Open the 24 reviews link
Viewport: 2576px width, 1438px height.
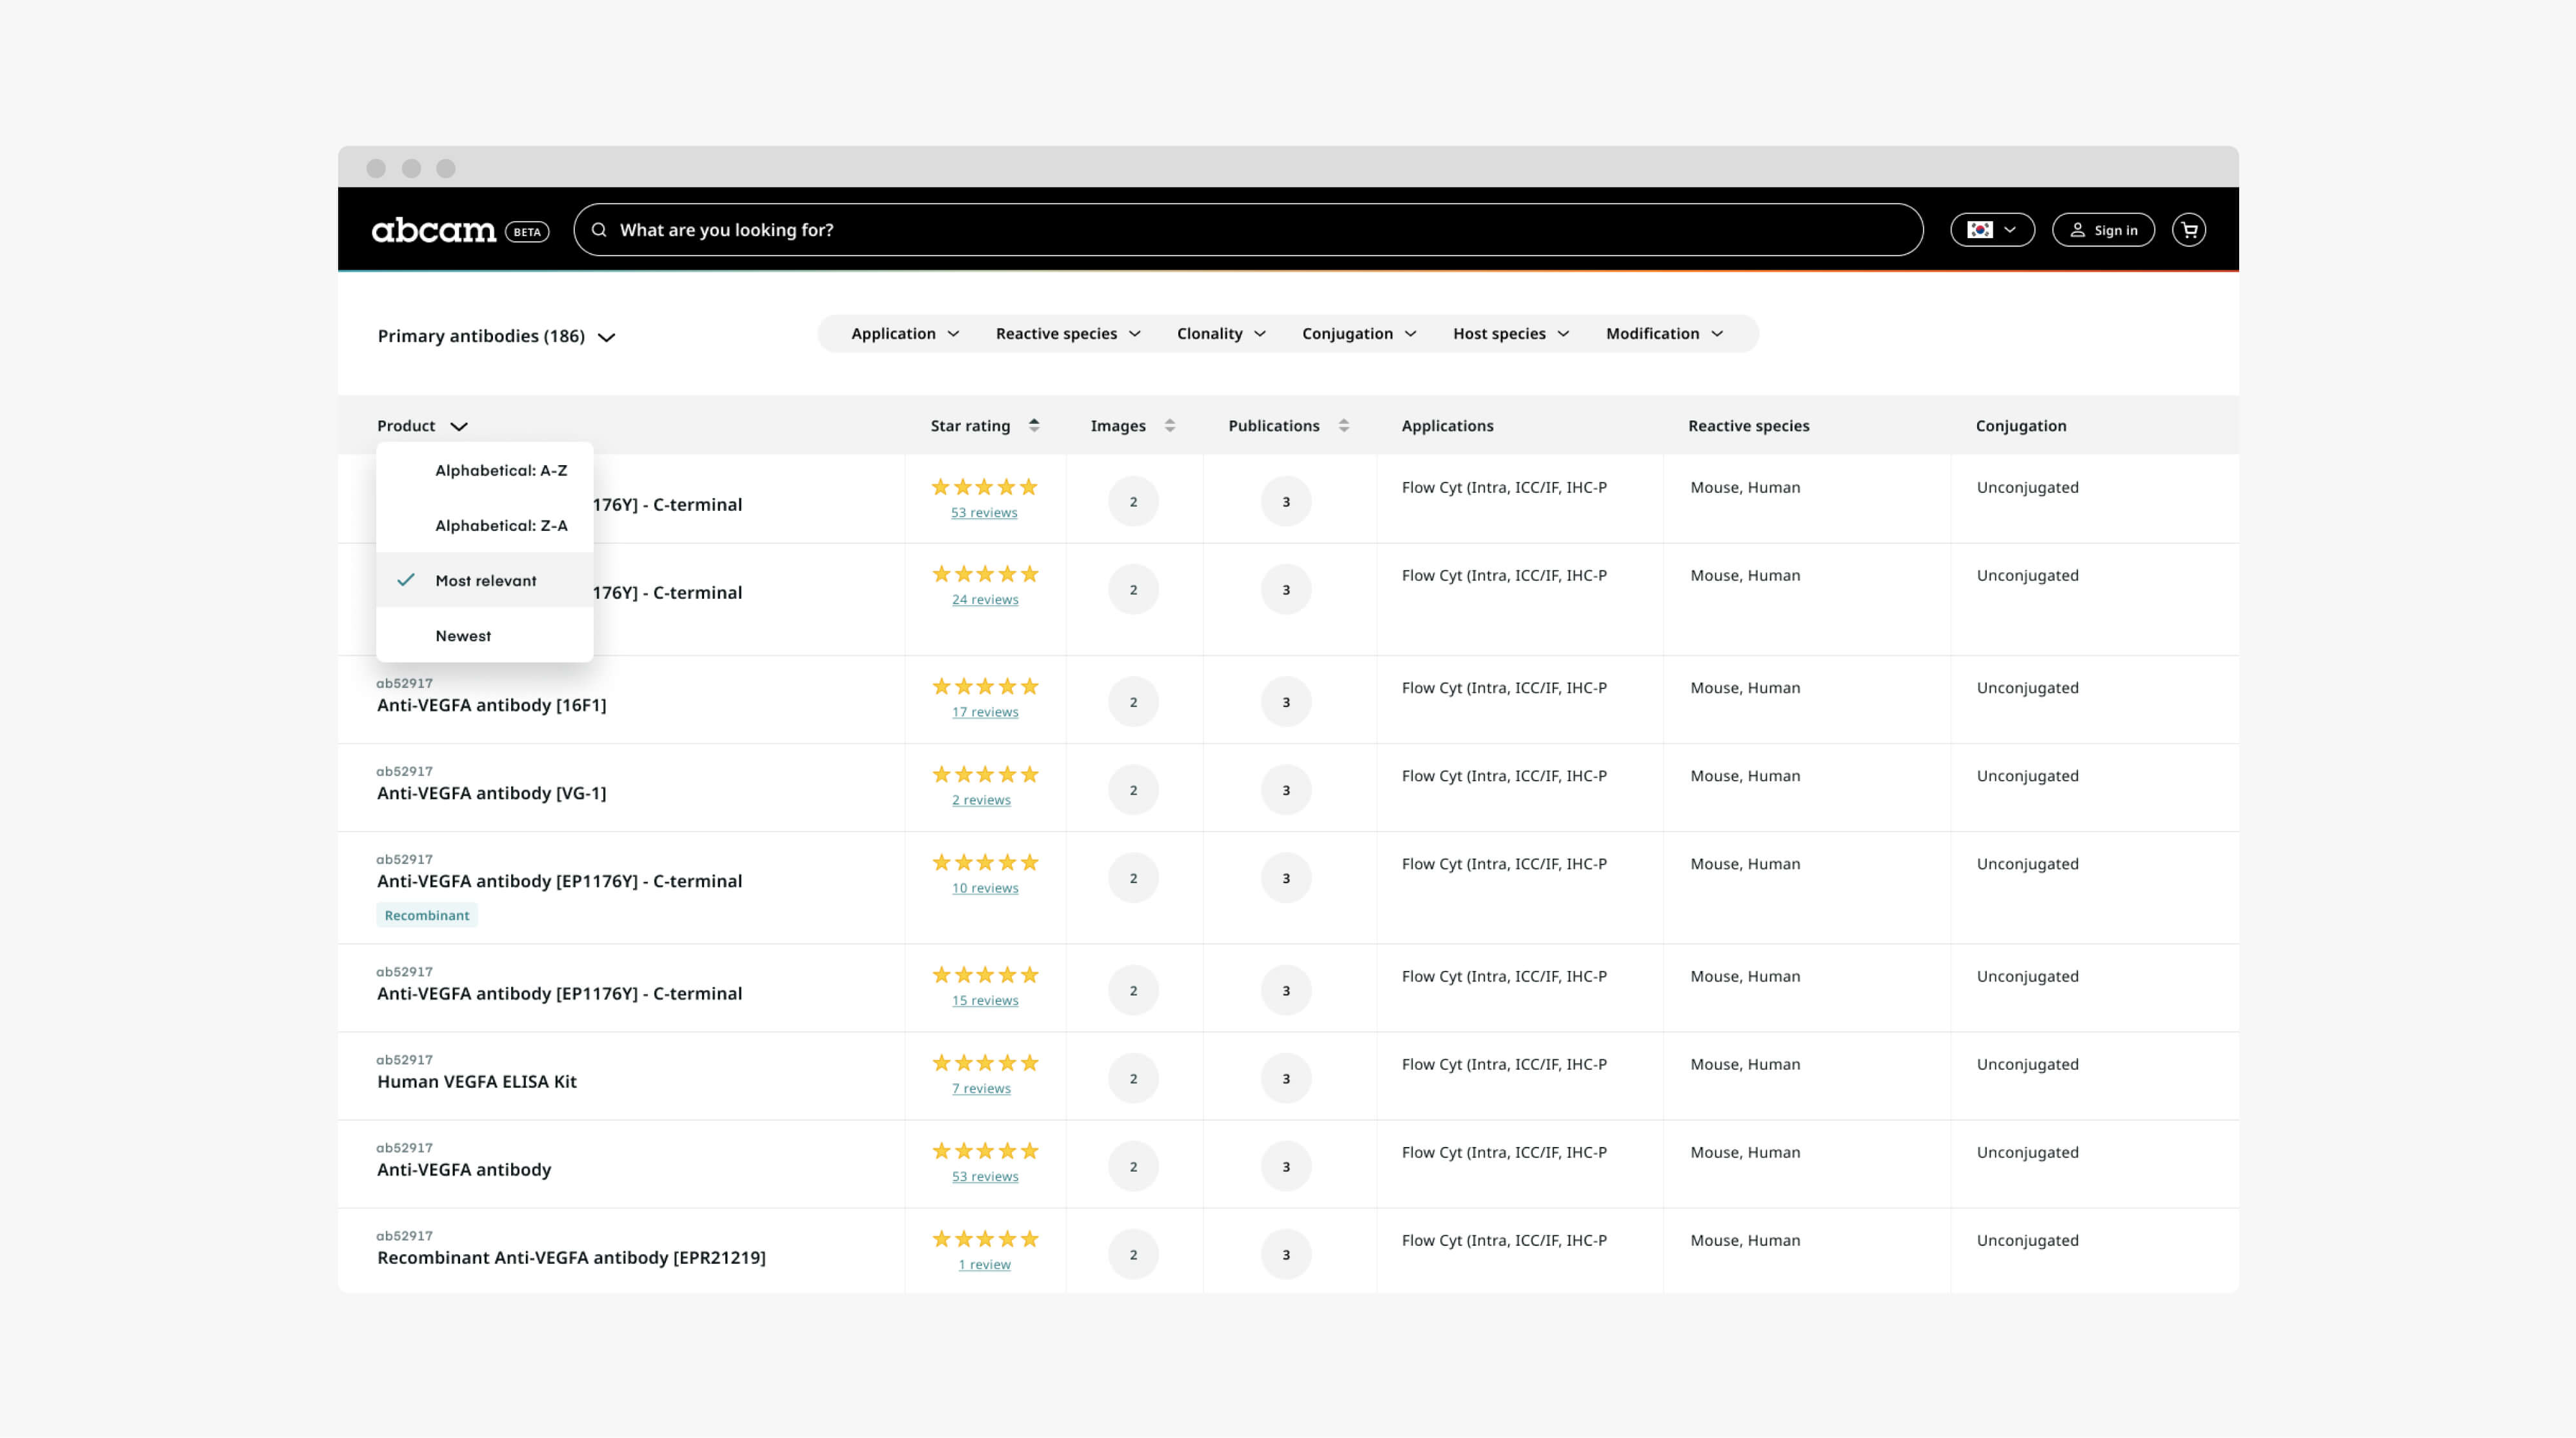click(985, 600)
